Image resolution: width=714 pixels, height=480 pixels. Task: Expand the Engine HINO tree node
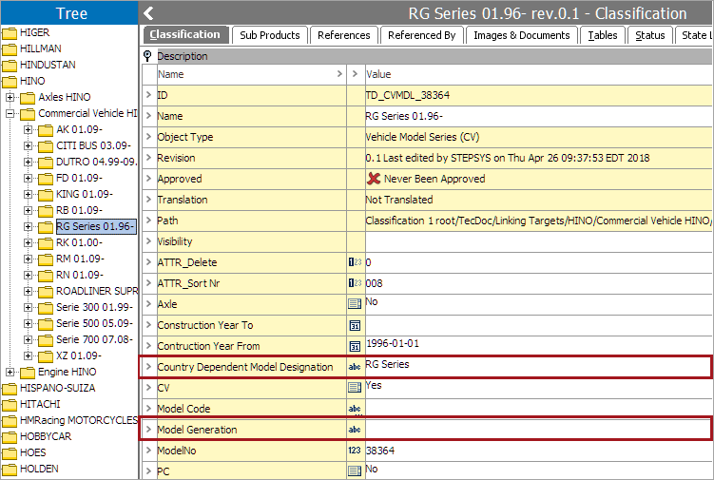coord(10,372)
